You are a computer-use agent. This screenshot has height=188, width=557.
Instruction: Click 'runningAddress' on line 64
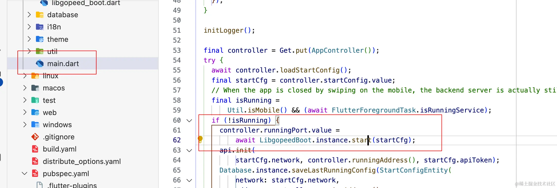click(380, 160)
